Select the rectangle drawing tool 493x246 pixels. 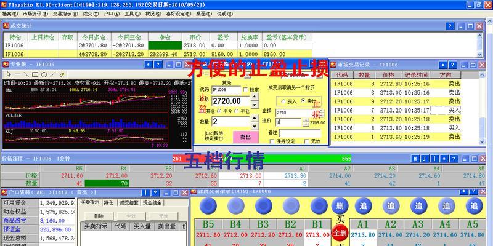pos(35,74)
